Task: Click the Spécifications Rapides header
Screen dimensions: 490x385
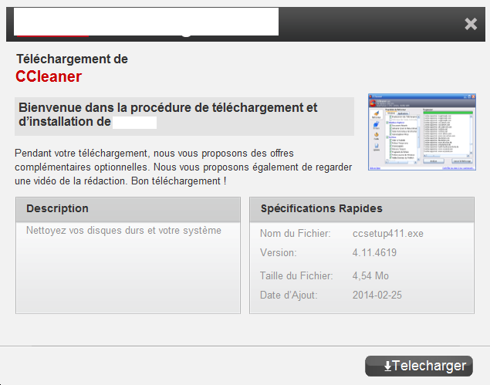Action: tap(362, 210)
